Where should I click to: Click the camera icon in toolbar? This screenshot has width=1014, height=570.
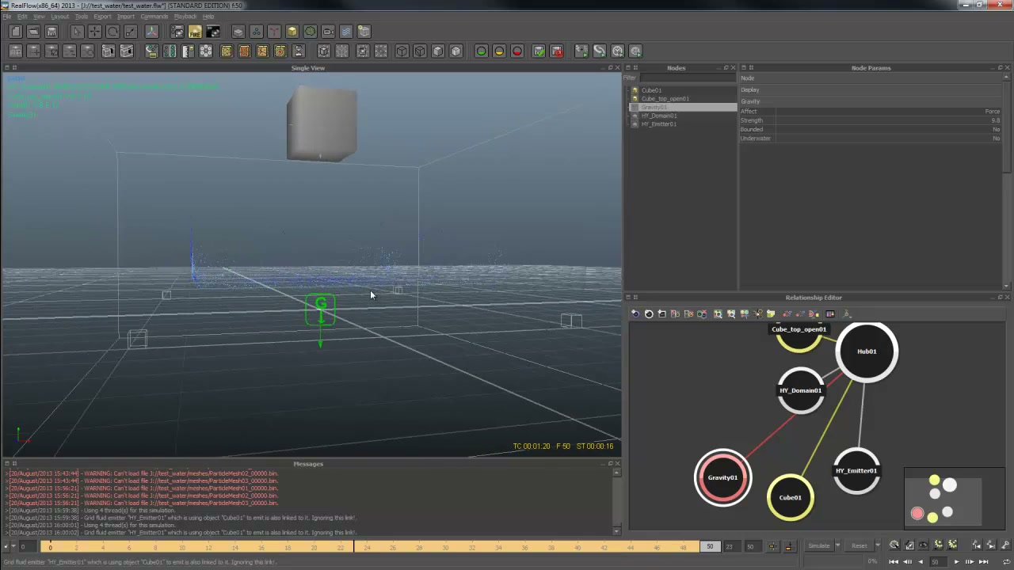pyautogui.click(x=328, y=32)
